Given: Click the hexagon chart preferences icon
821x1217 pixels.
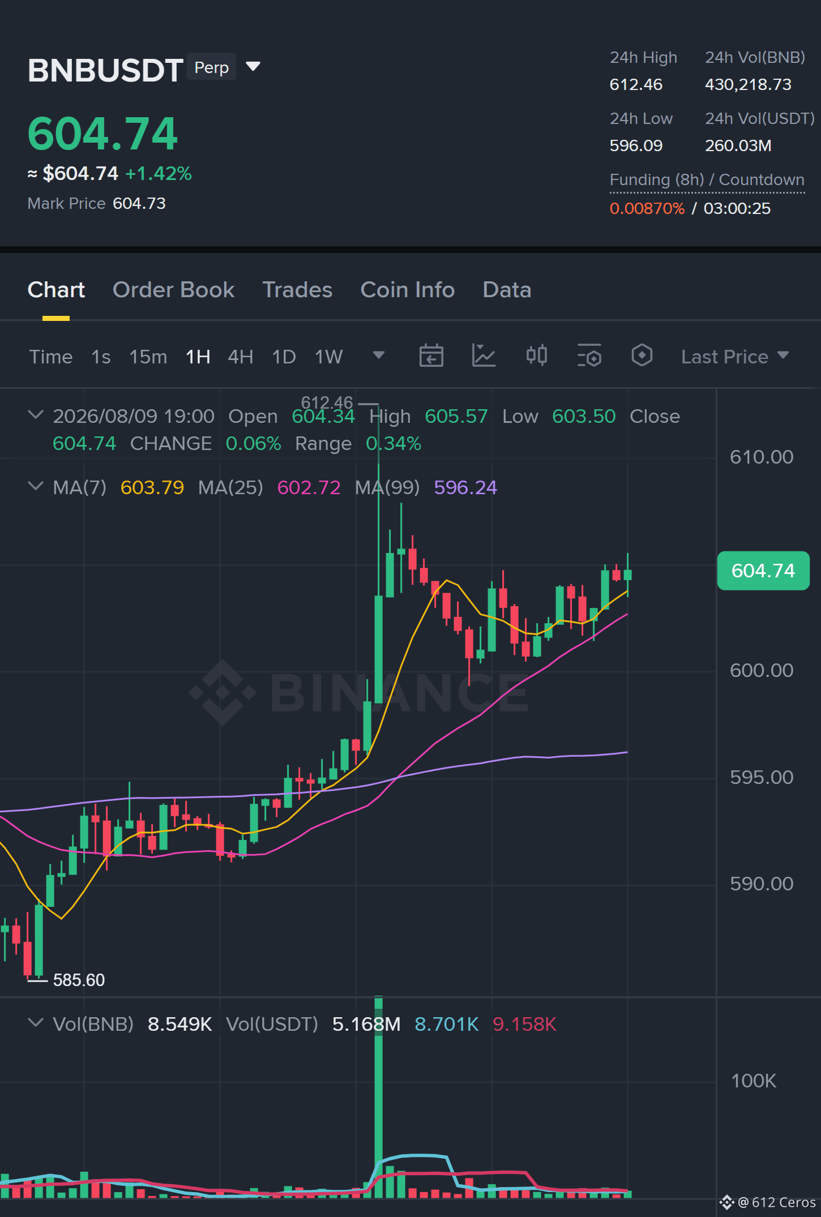Looking at the screenshot, I should (x=642, y=356).
